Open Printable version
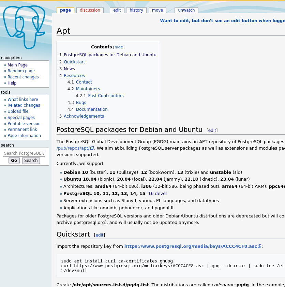Viewport: 285px width, 287px height. [x=24, y=123]
